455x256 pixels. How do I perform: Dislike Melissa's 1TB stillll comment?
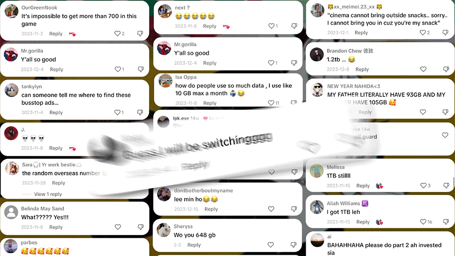446,186
